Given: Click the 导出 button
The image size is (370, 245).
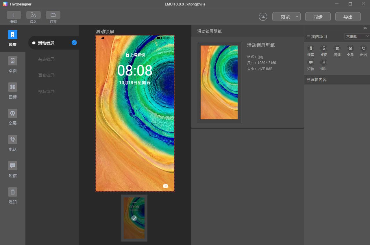Looking at the screenshot, I should pyautogui.click(x=348, y=17).
